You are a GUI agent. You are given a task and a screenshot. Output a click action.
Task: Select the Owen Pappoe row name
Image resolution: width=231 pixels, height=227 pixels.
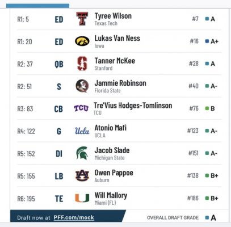click(x=114, y=173)
